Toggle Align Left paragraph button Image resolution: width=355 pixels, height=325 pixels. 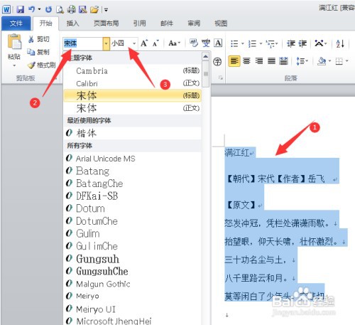click(234, 61)
